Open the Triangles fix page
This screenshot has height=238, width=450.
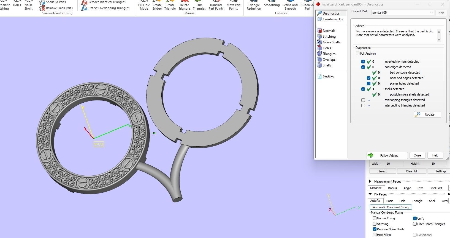[x=326, y=54]
